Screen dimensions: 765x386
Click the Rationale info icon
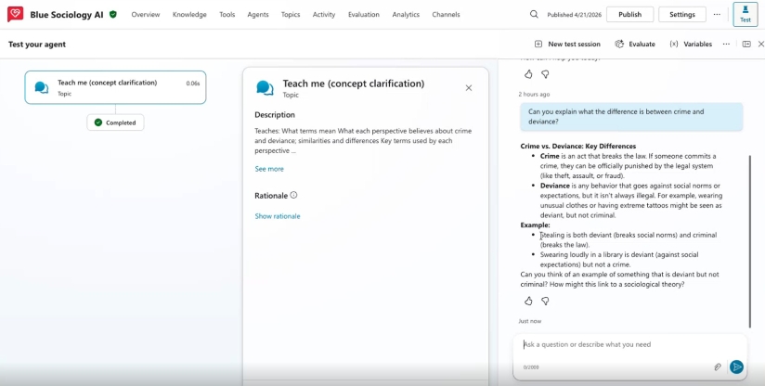[293, 195]
